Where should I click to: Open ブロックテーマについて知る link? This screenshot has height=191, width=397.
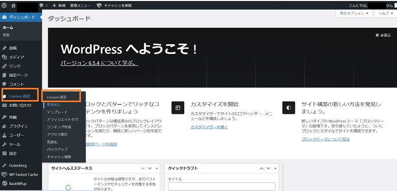pos(326,139)
